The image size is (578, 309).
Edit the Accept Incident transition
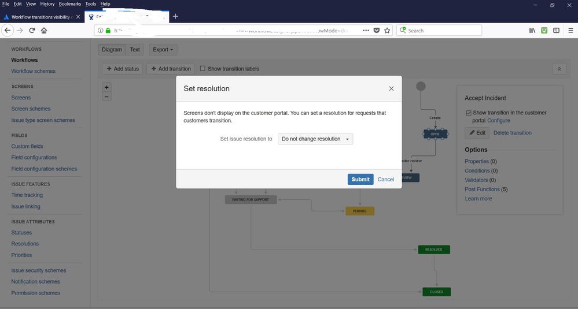pos(477,133)
